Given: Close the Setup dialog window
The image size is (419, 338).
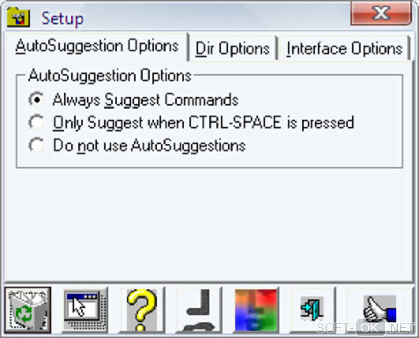Looking at the screenshot, I should [381, 14].
